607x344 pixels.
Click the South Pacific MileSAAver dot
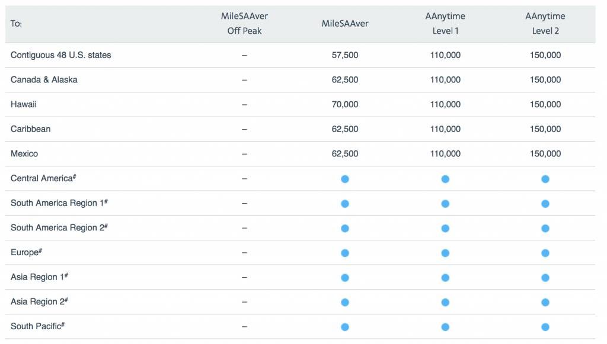pyautogui.click(x=345, y=327)
